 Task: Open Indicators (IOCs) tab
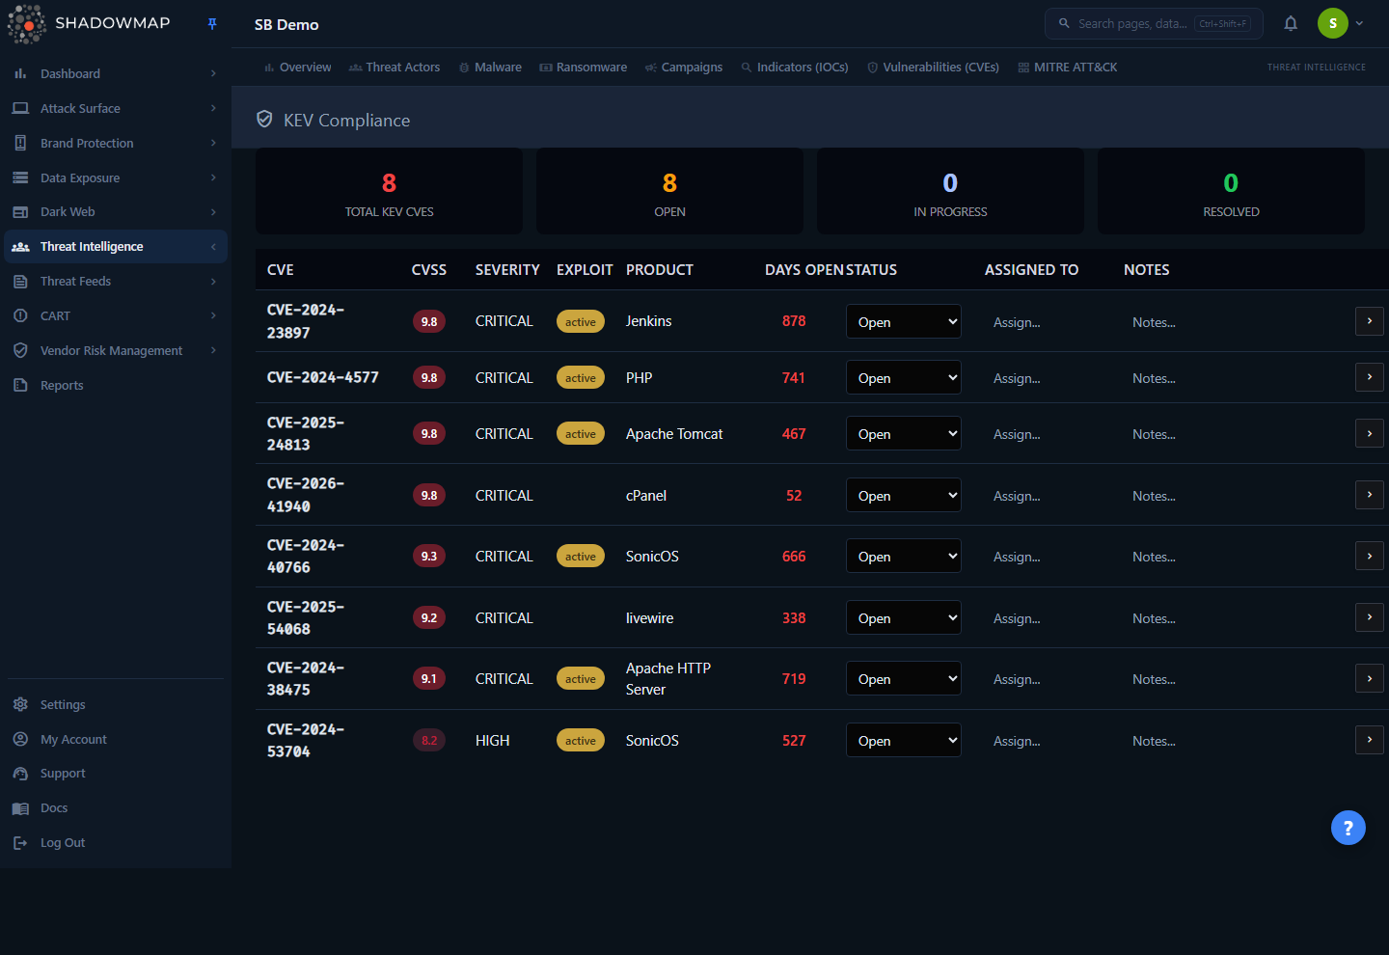click(x=795, y=68)
